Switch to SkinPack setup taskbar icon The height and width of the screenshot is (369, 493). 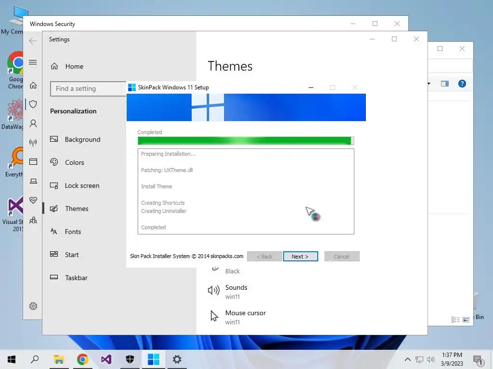[x=154, y=359]
